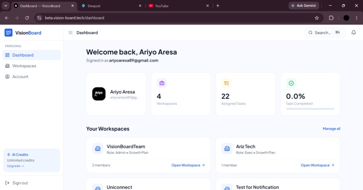
Task: Open the notifications bell icon
Action: (354, 32)
